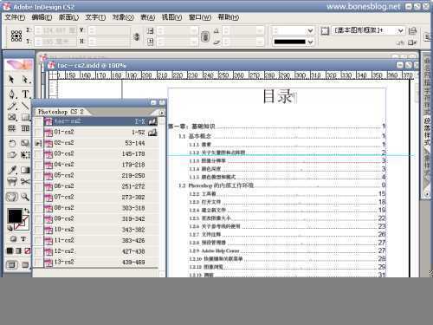Click Apply None red slash swatch
433x325 pixels.
[x=27, y=250]
